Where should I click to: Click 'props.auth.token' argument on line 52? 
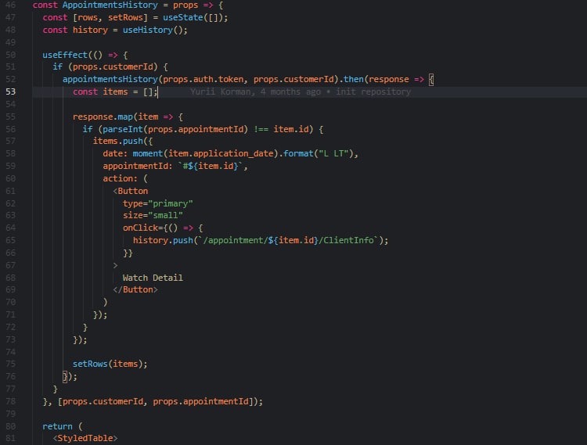point(203,79)
